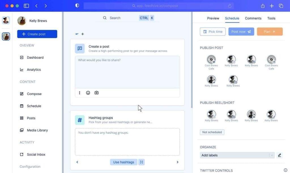Image resolution: width=290 pixels, height=173 pixels.
Task: Click the Not scheduled badge
Action: 212,132
